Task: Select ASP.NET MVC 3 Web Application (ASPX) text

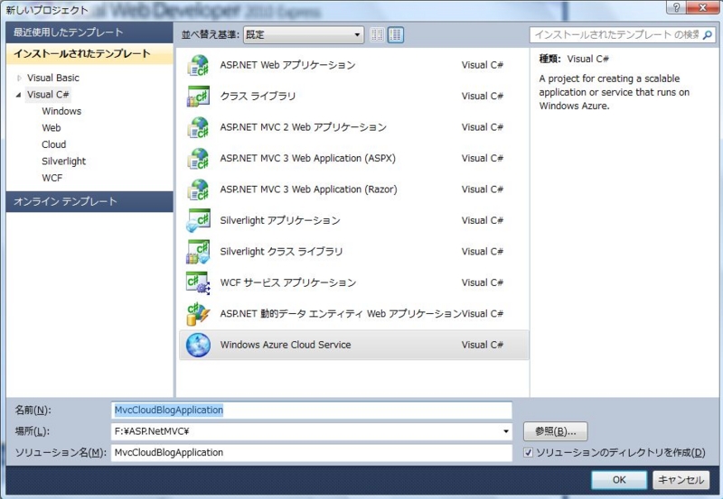Action: [x=307, y=158]
